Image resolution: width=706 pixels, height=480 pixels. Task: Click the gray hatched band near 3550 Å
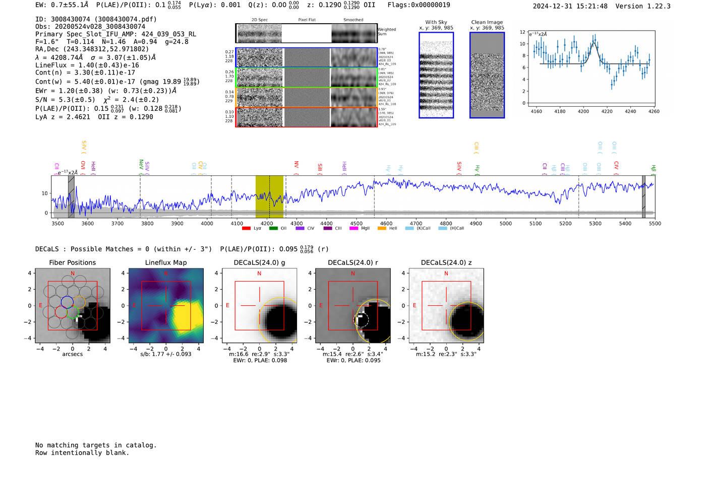[71, 196]
